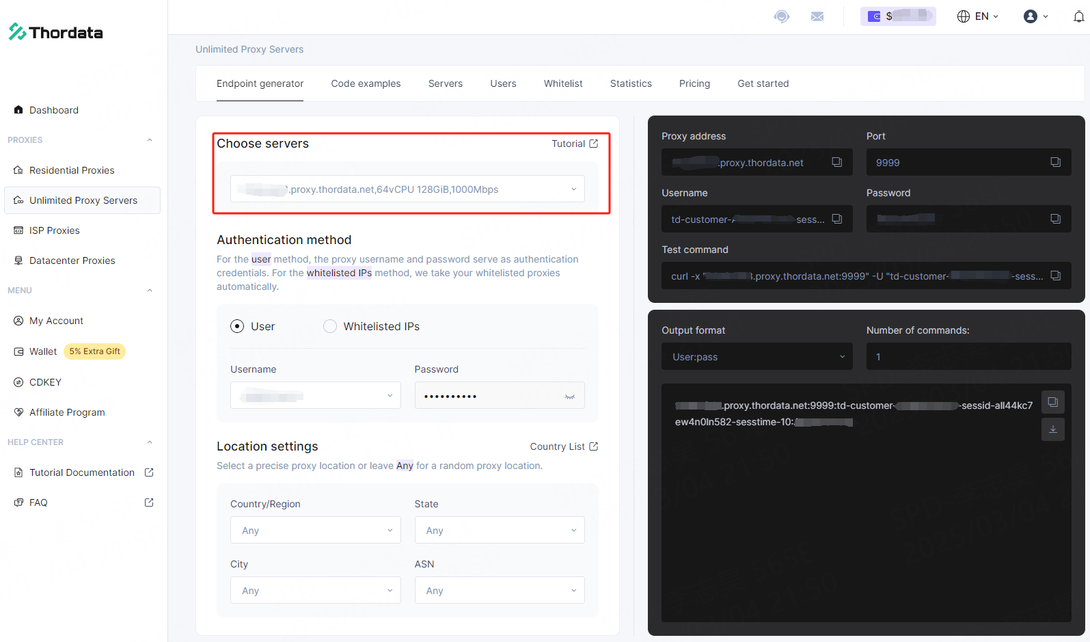Open the notification bell
Viewport: 1090px width, 642px height.
[x=1079, y=16]
